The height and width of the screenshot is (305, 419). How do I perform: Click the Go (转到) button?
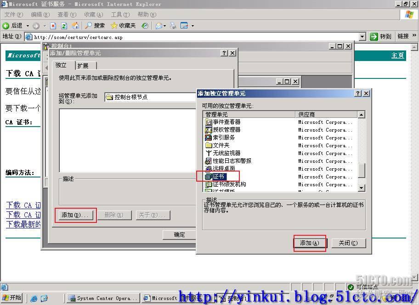[x=380, y=37]
